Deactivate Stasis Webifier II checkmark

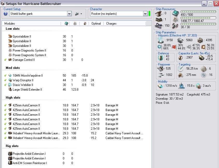tap(5, 85)
